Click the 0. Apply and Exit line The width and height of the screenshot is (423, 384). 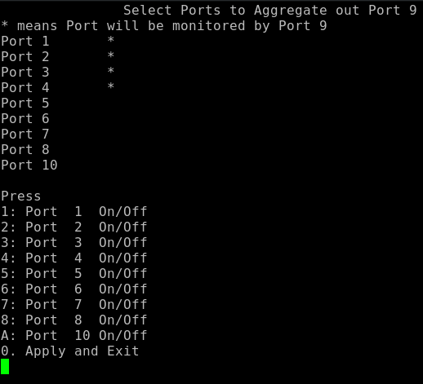tap(70, 351)
